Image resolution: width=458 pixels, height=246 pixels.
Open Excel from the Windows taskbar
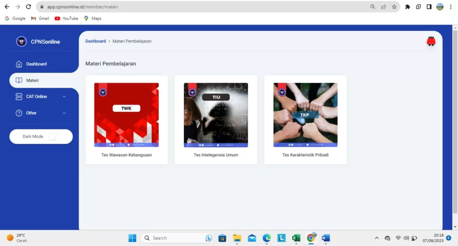coord(296,238)
